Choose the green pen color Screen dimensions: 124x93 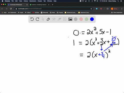(87, 19)
